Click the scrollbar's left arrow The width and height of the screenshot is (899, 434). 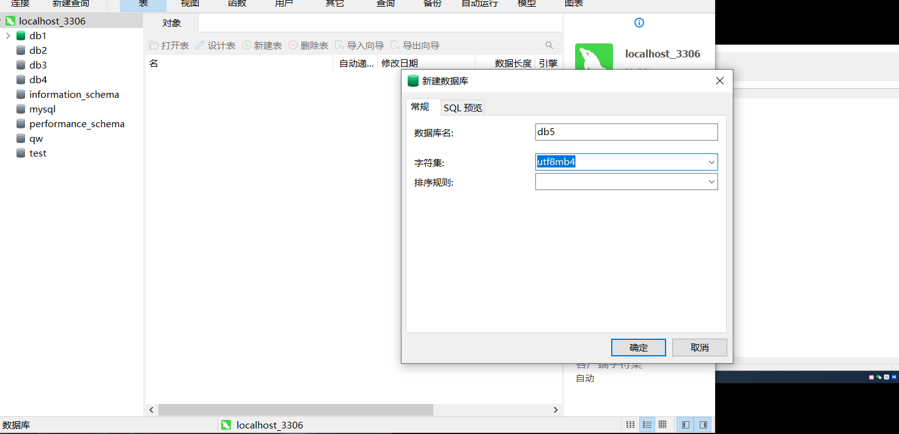[152, 410]
